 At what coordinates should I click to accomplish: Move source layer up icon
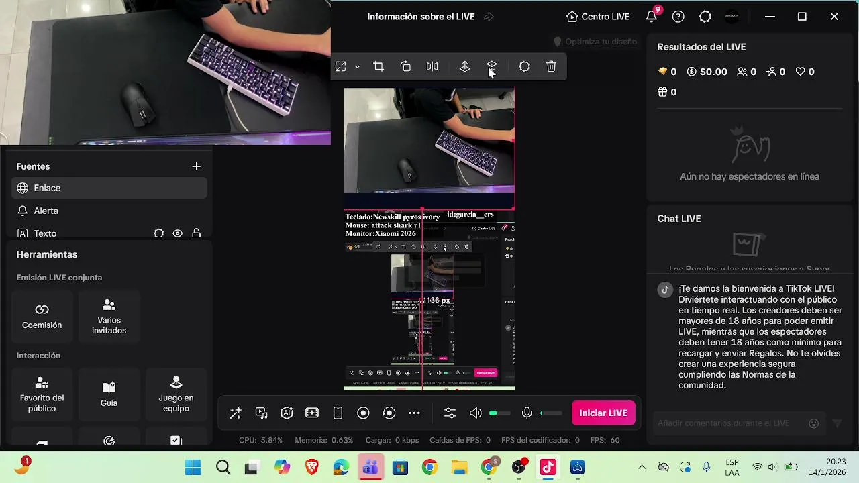(x=464, y=66)
